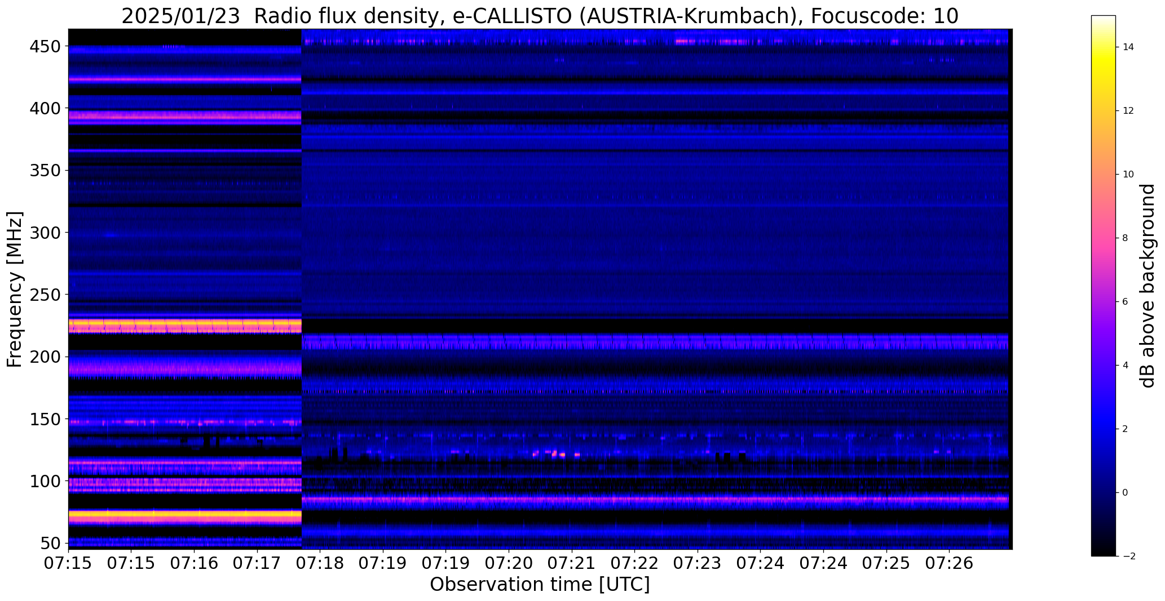Click the 12 value on the colorbar
1165x601 pixels.
1128,111
